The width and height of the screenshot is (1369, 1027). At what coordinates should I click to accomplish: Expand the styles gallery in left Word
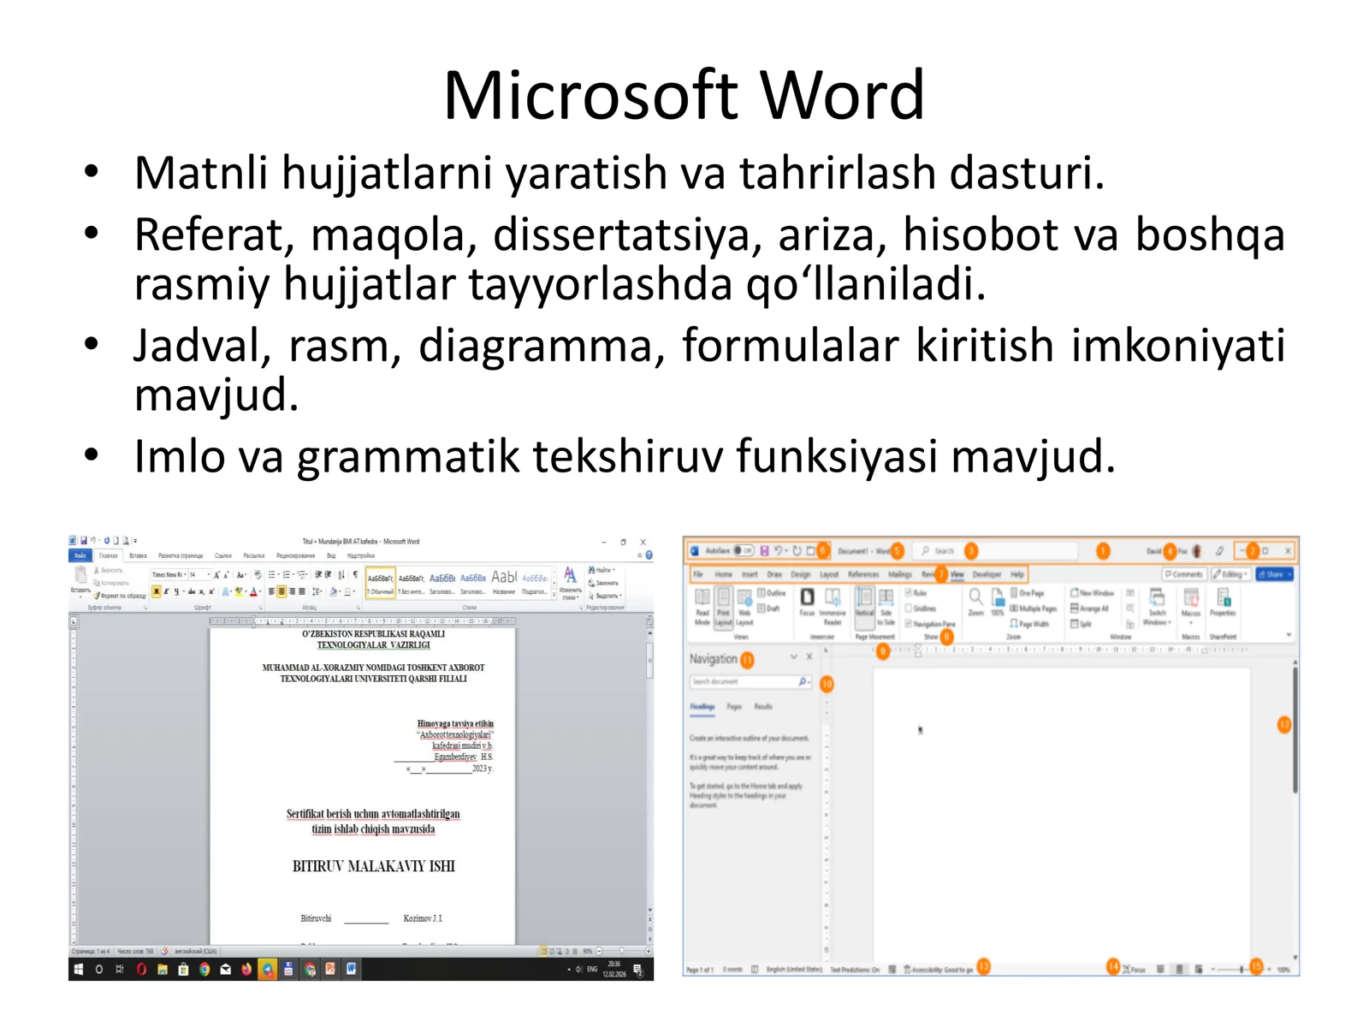pyautogui.click(x=554, y=597)
